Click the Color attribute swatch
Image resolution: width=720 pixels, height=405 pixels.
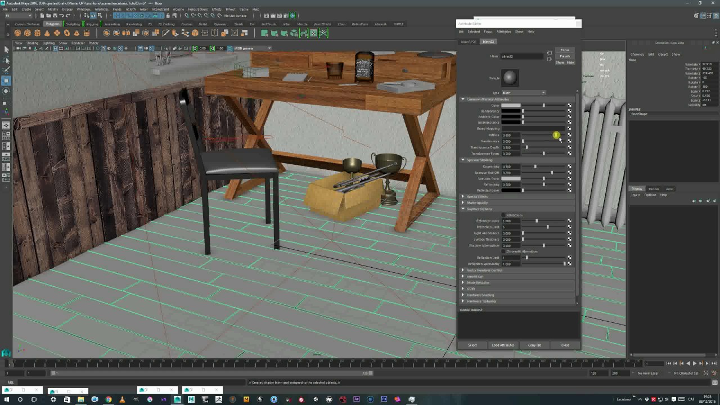(x=511, y=105)
